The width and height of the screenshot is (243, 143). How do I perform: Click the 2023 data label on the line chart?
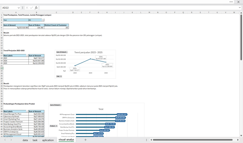coord(75,69)
